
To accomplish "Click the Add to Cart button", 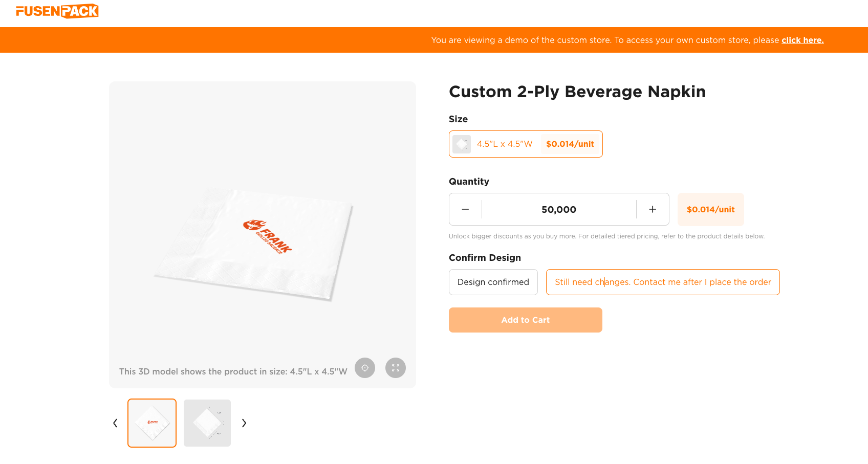I will point(525,320).
